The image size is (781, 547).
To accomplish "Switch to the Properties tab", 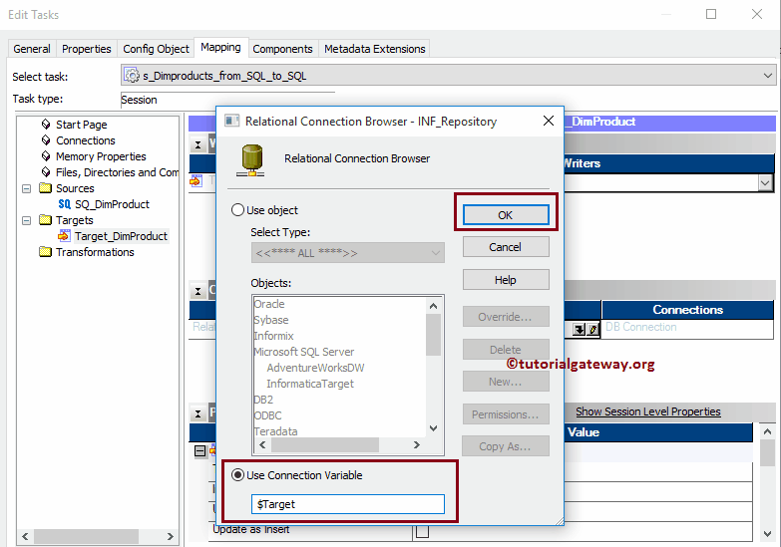I will [86, 49].
